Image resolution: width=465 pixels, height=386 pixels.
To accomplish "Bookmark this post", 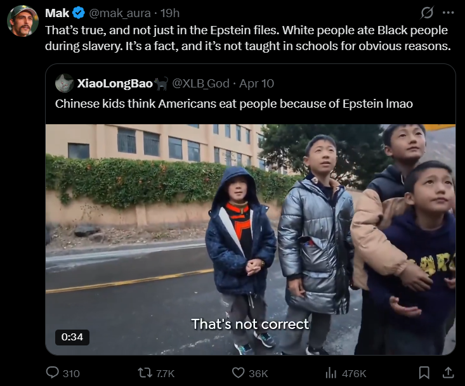I will click(x=424, y=373).
